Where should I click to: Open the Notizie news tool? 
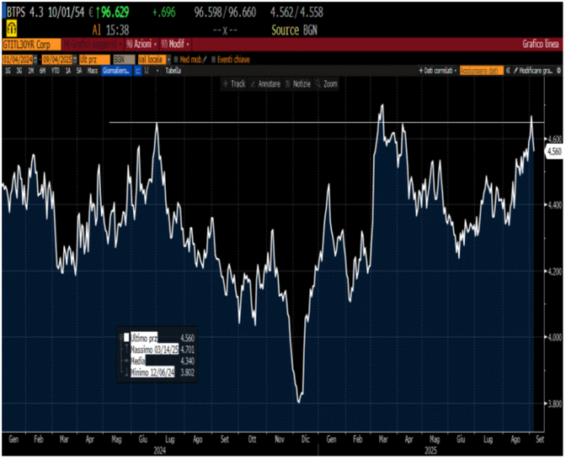point(301,84)
